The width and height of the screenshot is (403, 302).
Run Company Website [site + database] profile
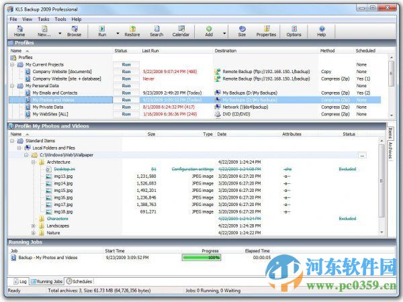tap(126, 79)
